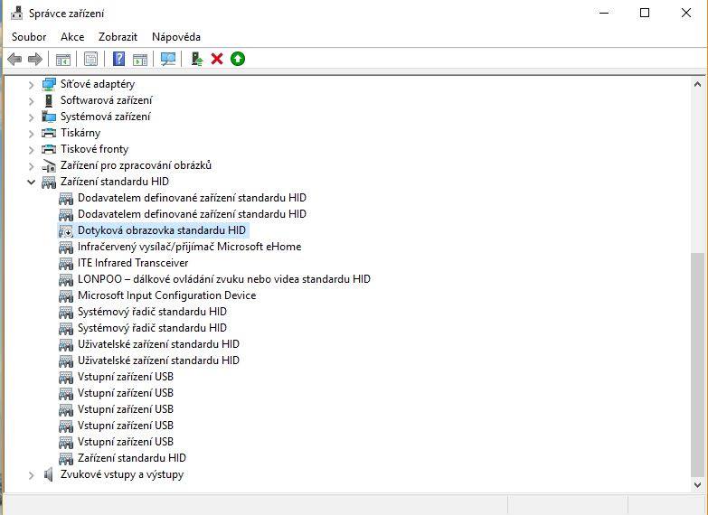Click the Správce zařízení title bar icon
Viewport: 708px width, 515px height.
click(16, 13)
